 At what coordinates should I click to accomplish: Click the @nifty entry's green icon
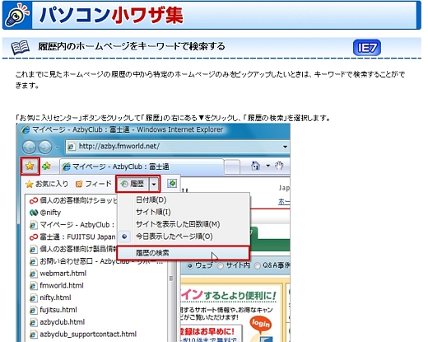tap(34, 213)
